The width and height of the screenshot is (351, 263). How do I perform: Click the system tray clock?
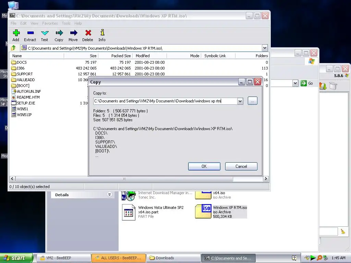coord(338,258)
